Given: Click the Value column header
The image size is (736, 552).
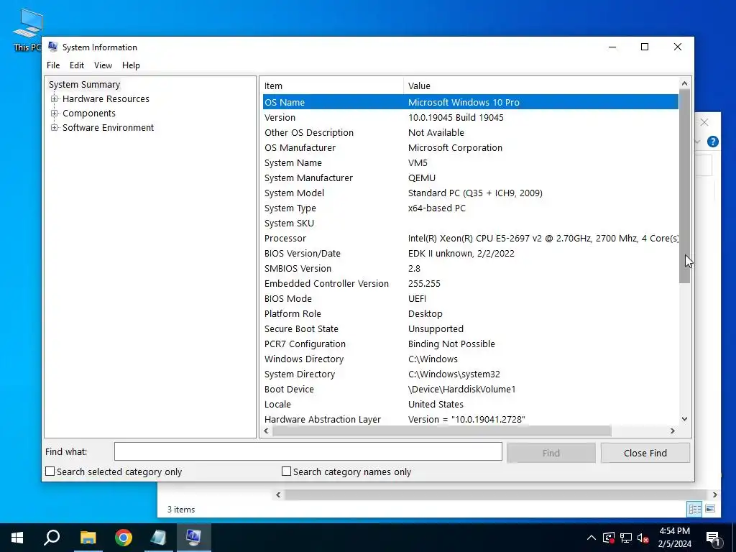Looking at the screenshot, I should pos(540,86).
